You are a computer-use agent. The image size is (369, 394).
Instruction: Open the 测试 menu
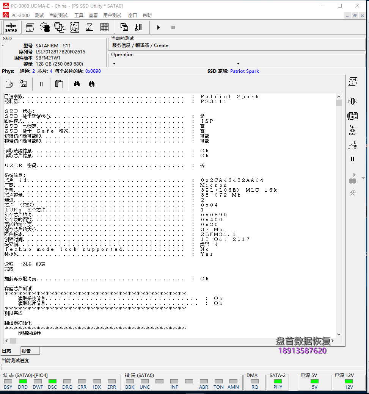point(39,15)
